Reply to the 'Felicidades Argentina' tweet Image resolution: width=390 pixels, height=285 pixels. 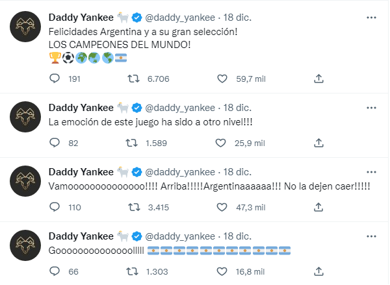[x=55, y=79]
